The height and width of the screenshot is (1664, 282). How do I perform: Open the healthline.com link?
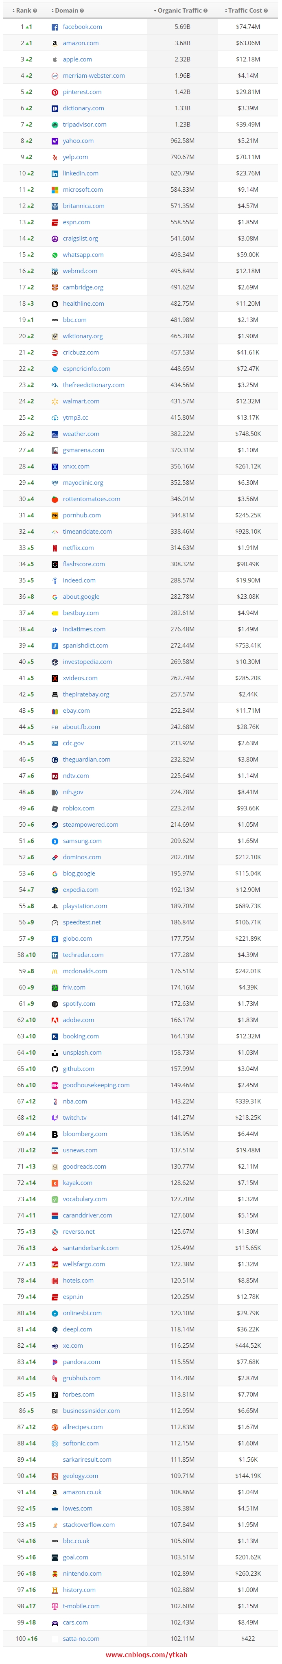click(x=83, y=304)
